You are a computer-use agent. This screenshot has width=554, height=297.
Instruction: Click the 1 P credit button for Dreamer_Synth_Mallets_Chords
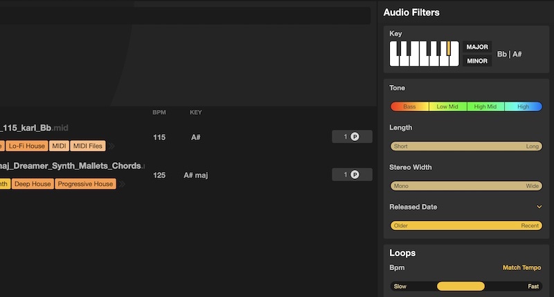352,175
